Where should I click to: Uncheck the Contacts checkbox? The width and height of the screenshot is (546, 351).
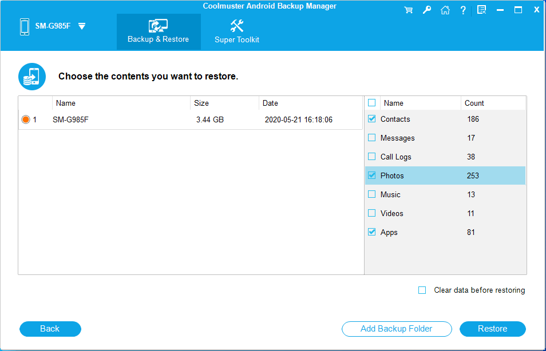click(372, 119)
